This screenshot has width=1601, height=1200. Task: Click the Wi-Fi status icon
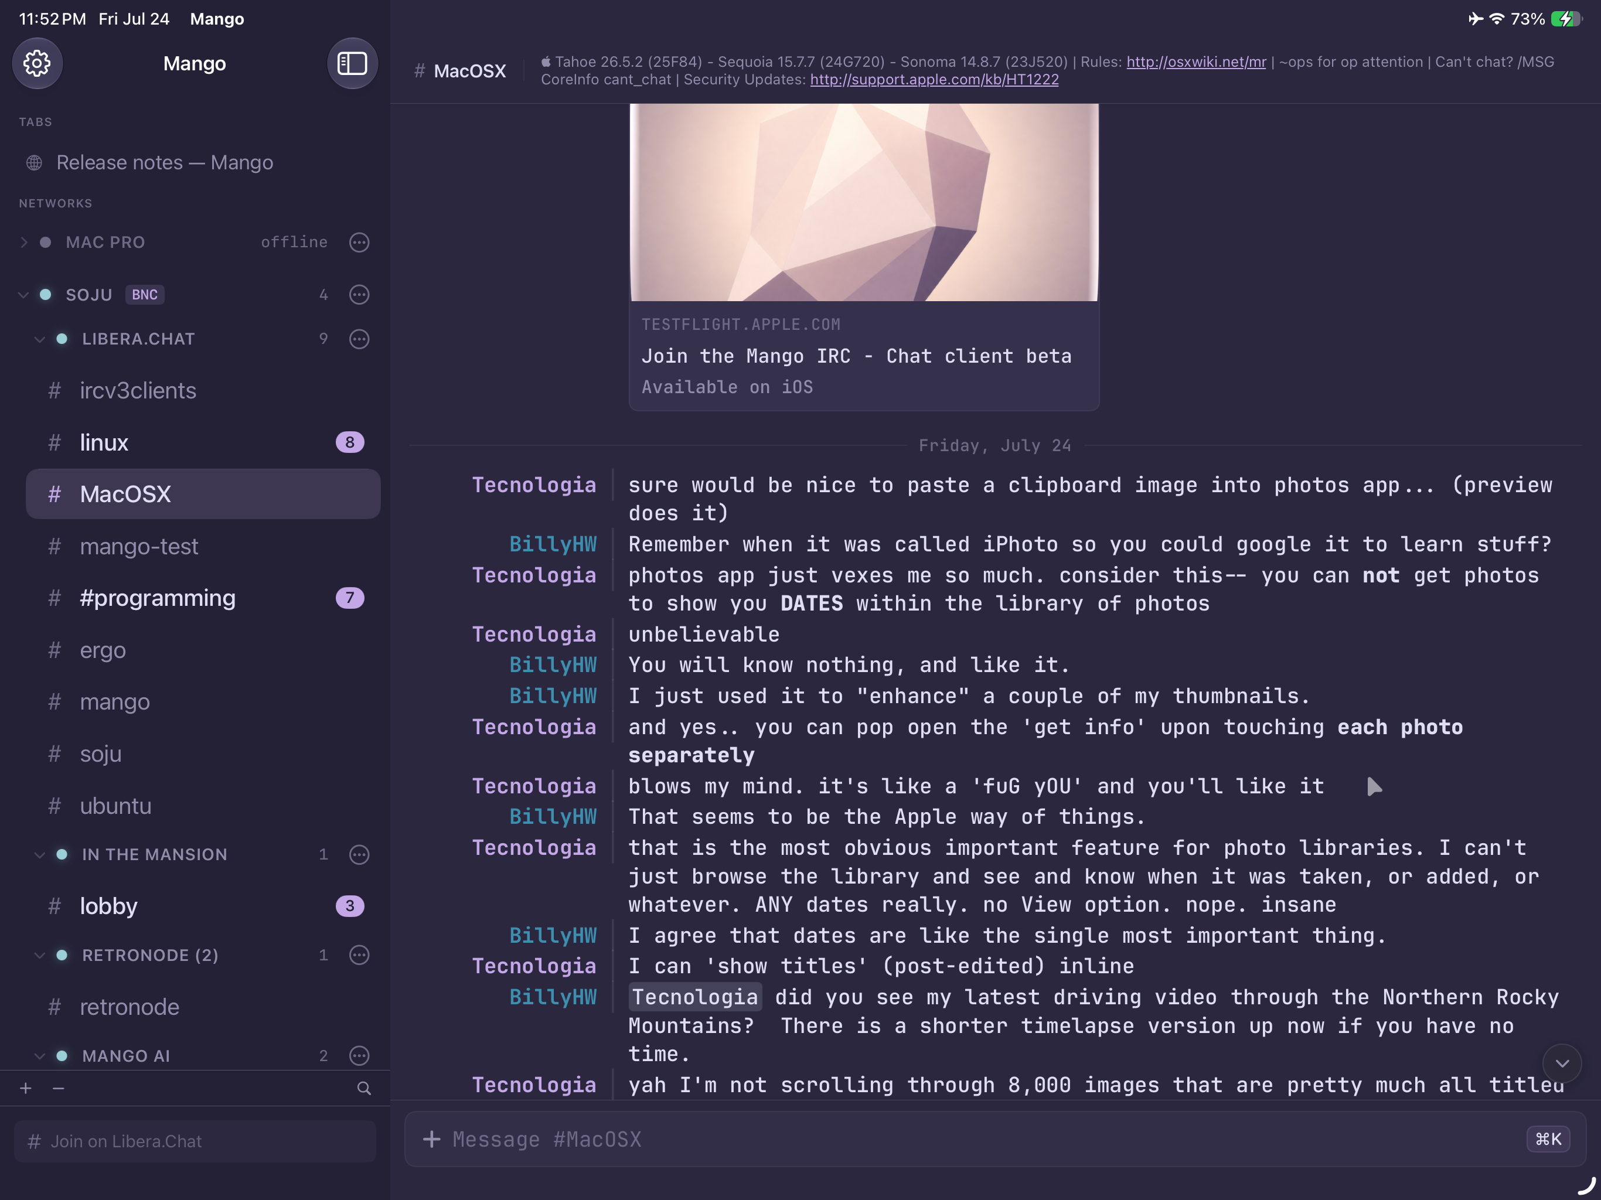tap(1496, 19)
